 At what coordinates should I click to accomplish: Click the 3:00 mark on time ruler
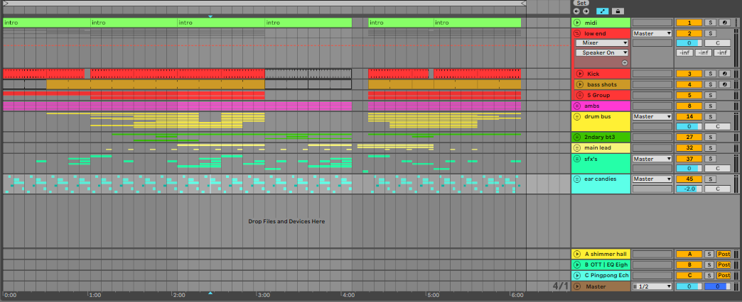pyautogui.click(x=263, y=296)
